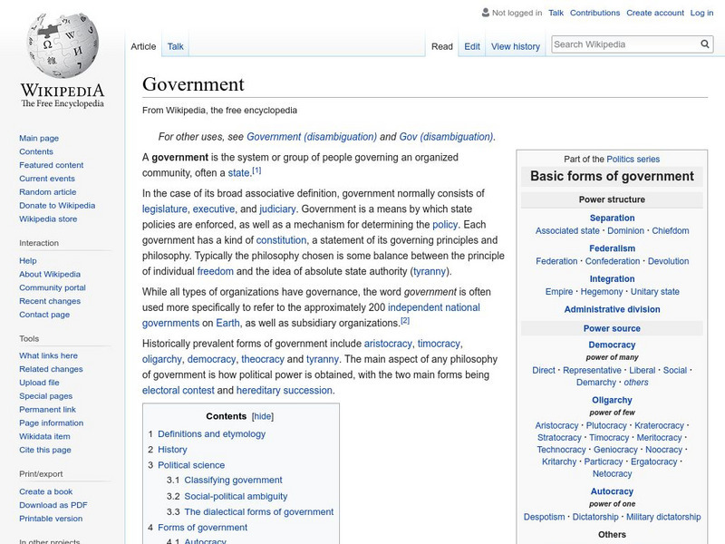Open Current events link
Viewport: 725px width, 544px height.
(47, 178)
